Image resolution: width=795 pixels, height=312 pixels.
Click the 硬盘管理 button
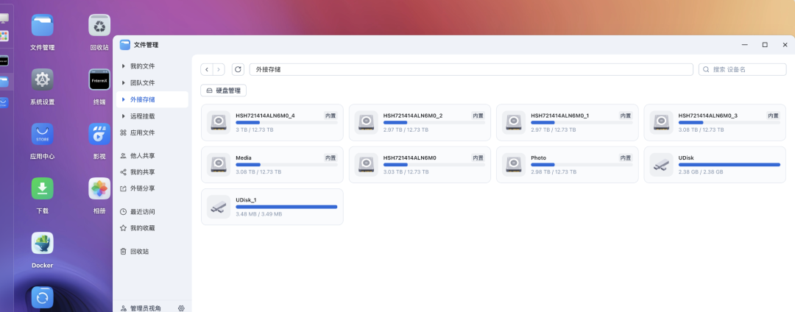tap(224, 91)
